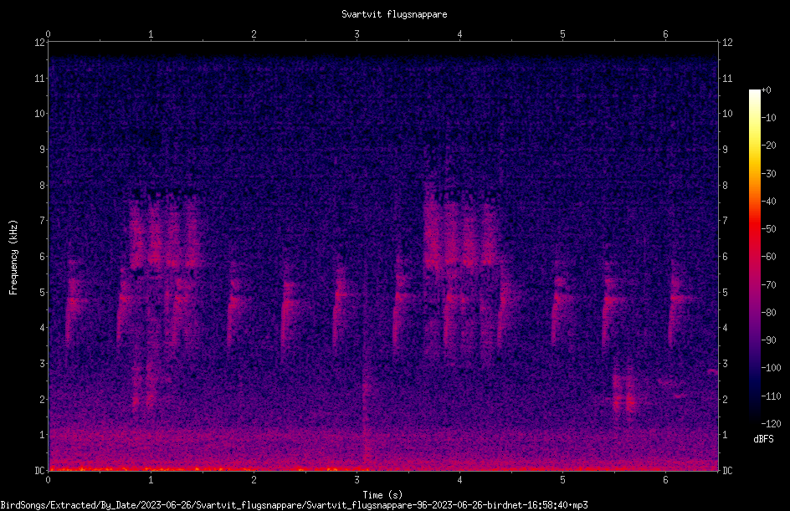Click the '-80' color scale value
The image size is (790, 511).
coord(769,312)
